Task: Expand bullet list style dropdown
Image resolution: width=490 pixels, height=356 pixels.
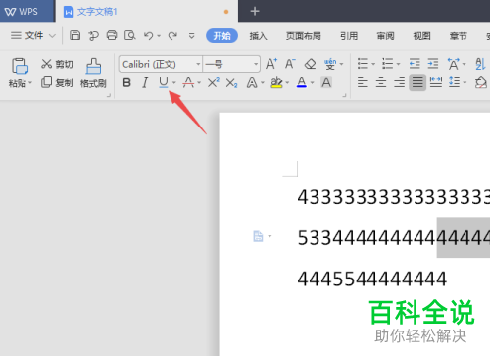Action: [x=373, y=64]
